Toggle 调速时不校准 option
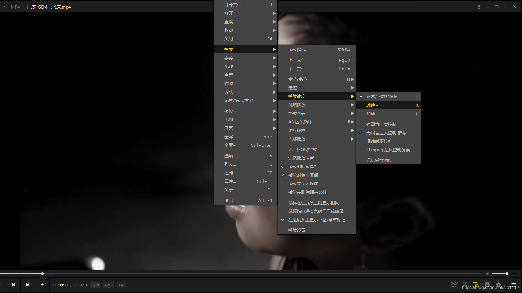The image size is (522, 293). coord(388,141)
